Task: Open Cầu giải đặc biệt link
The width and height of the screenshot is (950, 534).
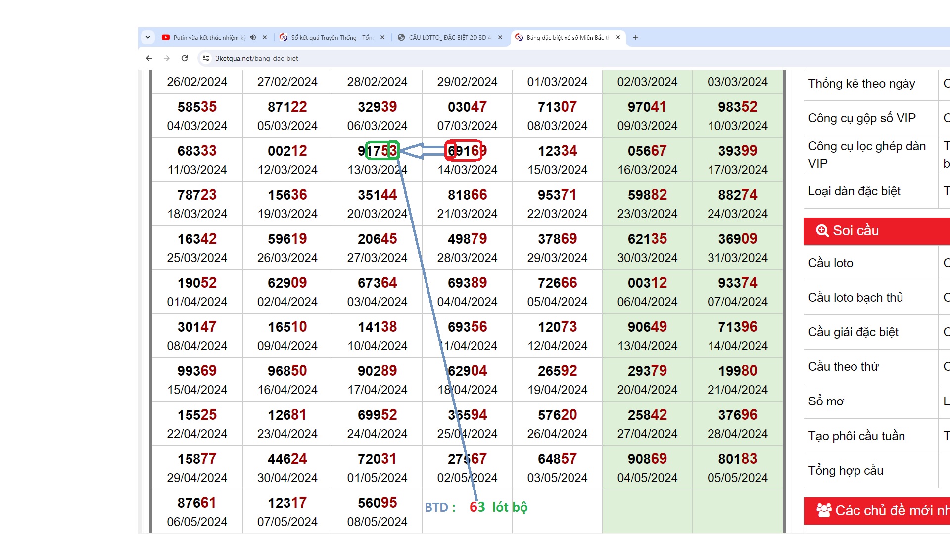Action: [853, 332]
